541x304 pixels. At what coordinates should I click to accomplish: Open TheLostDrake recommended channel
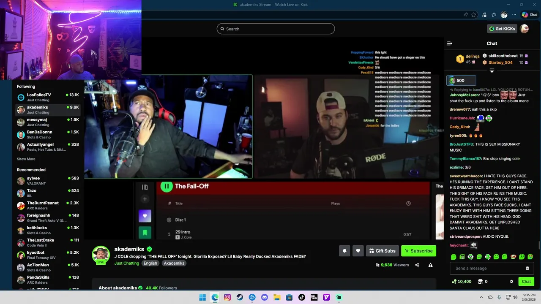47,242
